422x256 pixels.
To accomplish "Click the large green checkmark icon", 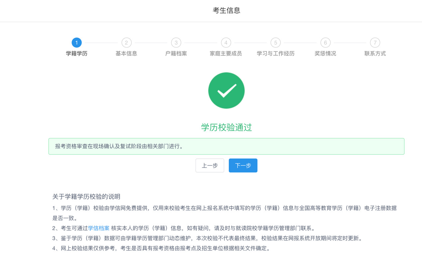I will (x=226, y=91).
